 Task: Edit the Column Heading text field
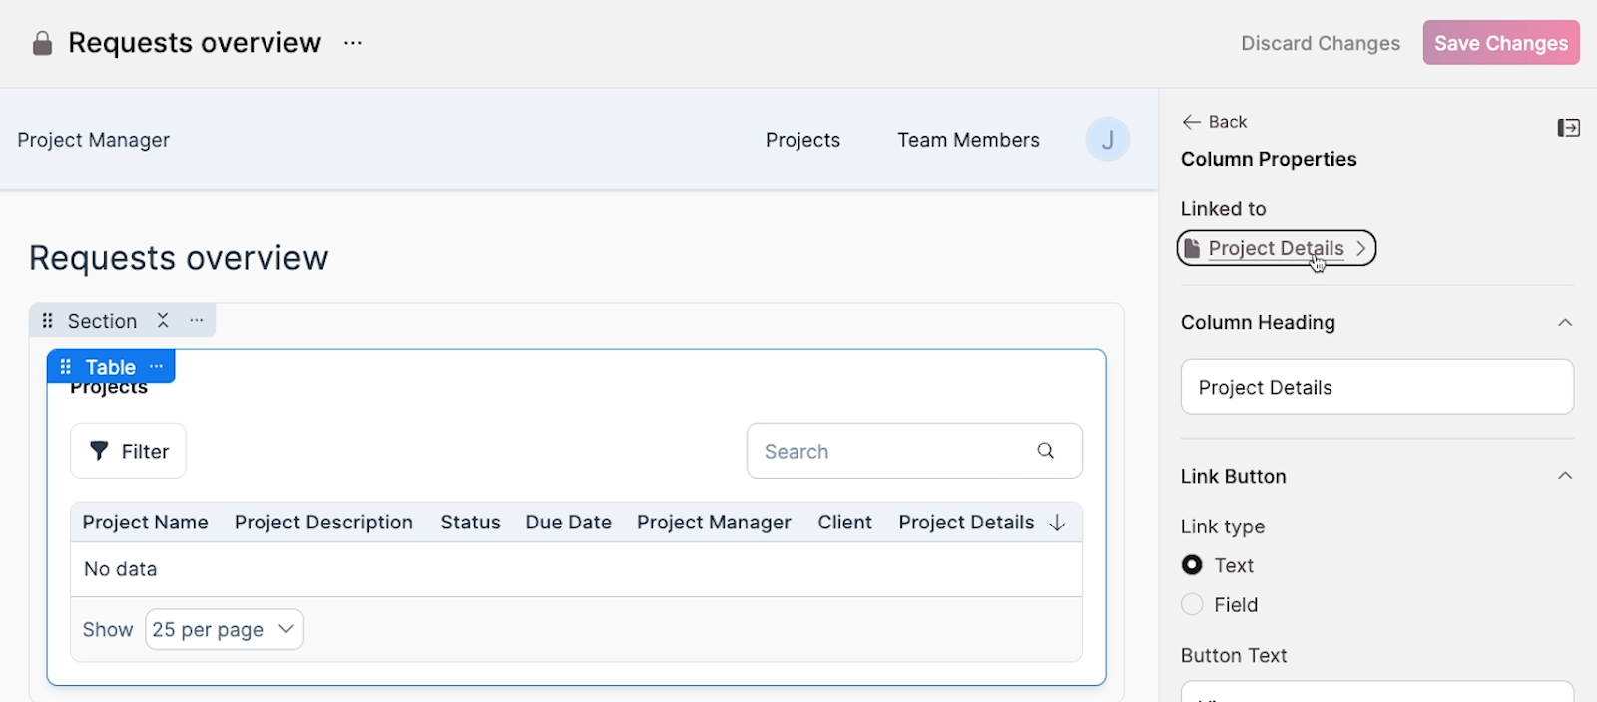[x=1377, y=387]
